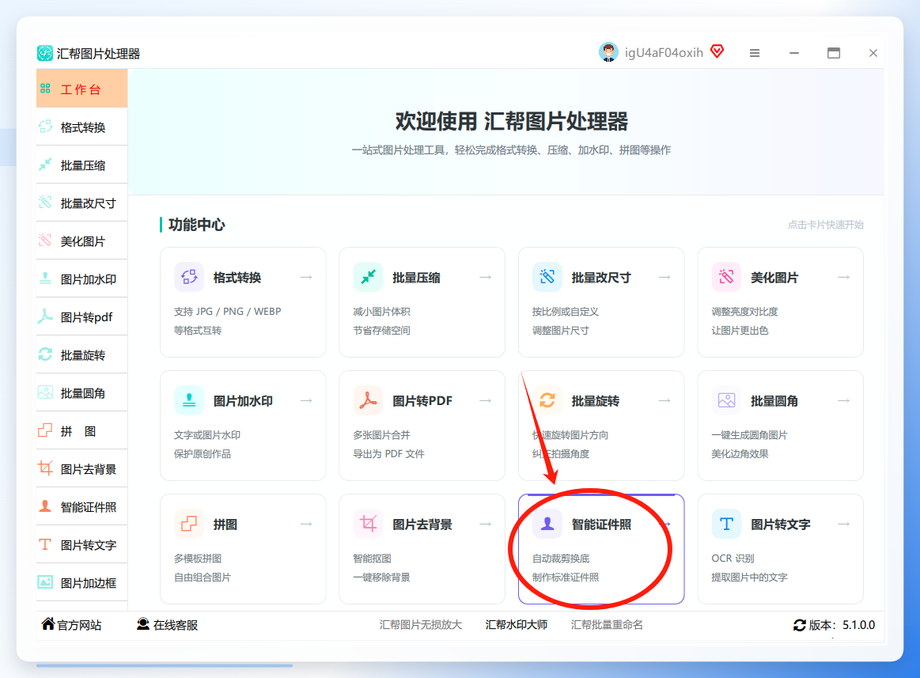The image size is (920, 678).
Task: Click the pink icon on the 美化图片 card
Action: click(x=726, y=277)
